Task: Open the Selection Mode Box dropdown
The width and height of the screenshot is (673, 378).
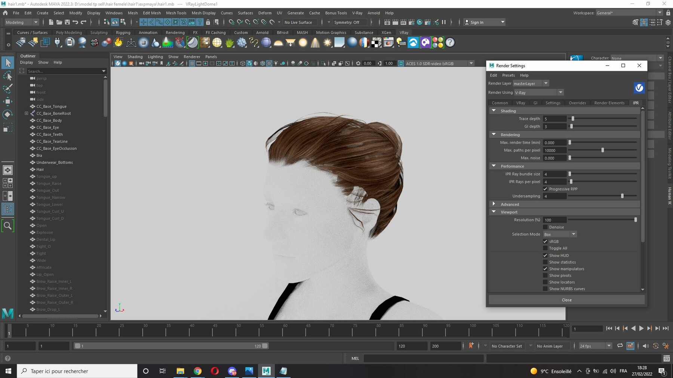Action: click(560, 234)
